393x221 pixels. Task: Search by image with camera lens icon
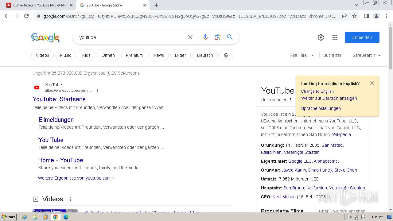click(x=218, y=37)
